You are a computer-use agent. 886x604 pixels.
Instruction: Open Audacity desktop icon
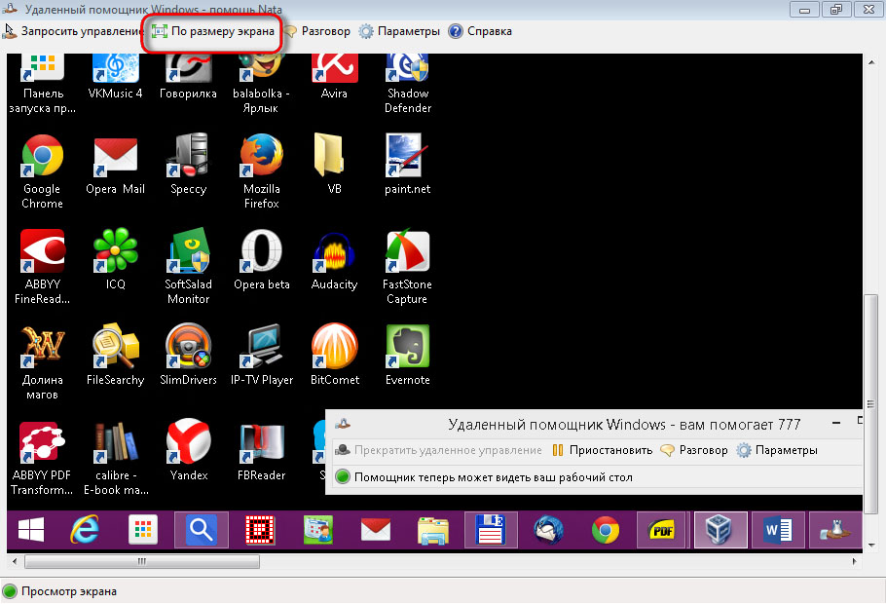click(334, 260)
